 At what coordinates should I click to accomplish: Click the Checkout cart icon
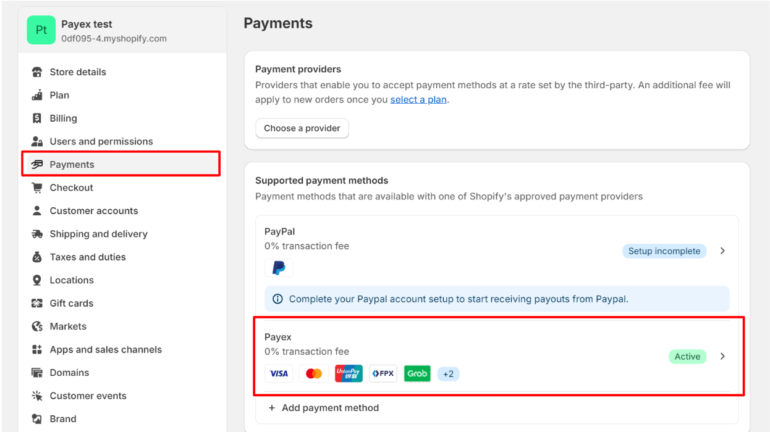coord(37,188)
